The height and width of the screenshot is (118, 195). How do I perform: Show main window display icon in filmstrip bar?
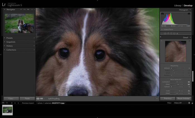click(3, 103)
